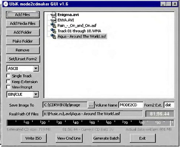Click the Enigma.avi file icon
This screenshot has height=147, width=180.
[53, 15]
